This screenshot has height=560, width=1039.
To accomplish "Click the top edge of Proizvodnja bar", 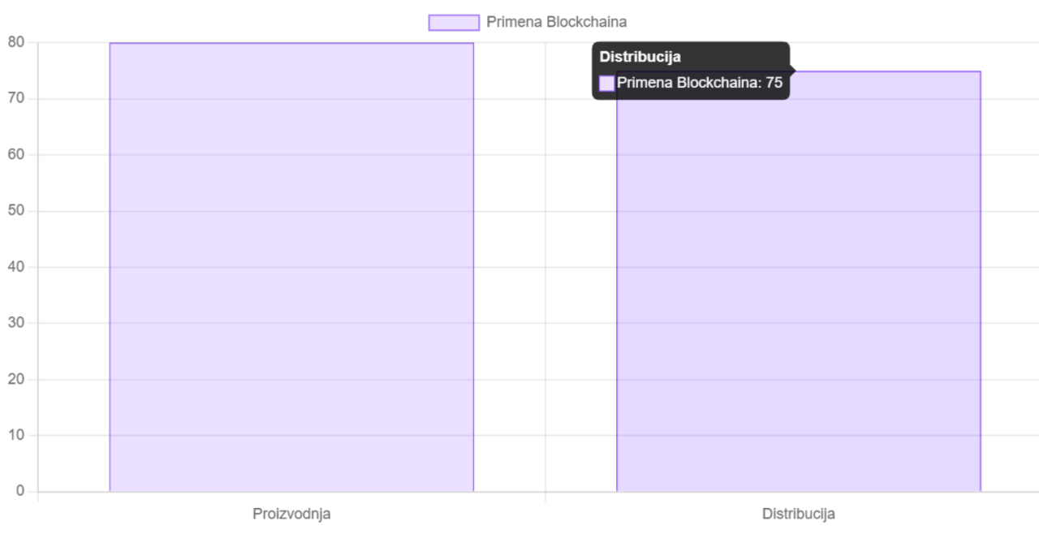I will 291,43.
